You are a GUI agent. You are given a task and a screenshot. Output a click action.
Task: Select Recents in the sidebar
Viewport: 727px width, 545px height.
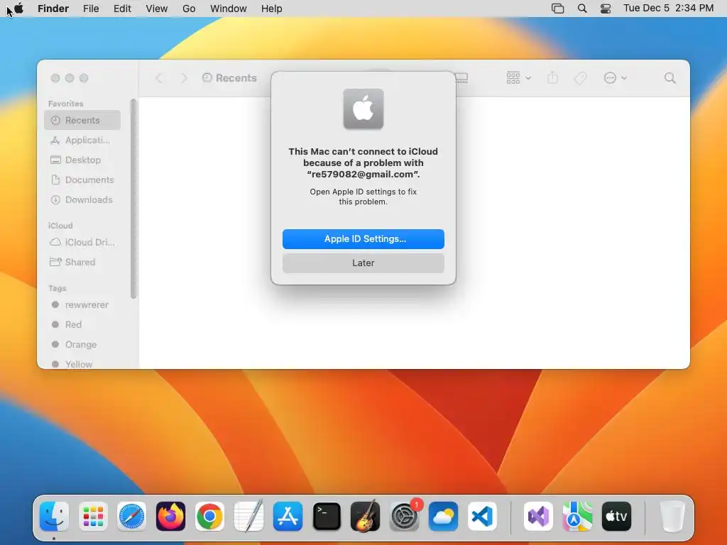coord(82,120)
